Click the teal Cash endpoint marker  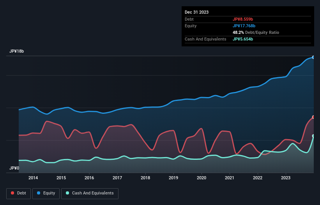click(313, 136)
